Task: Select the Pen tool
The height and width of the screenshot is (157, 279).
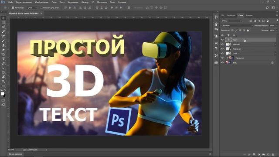Action: 3,63
